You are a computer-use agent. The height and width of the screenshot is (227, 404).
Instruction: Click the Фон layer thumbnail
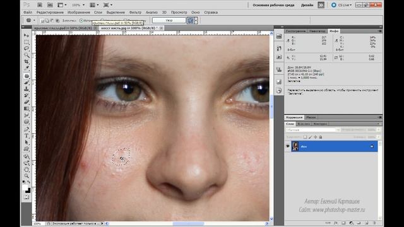click(295, 146)
